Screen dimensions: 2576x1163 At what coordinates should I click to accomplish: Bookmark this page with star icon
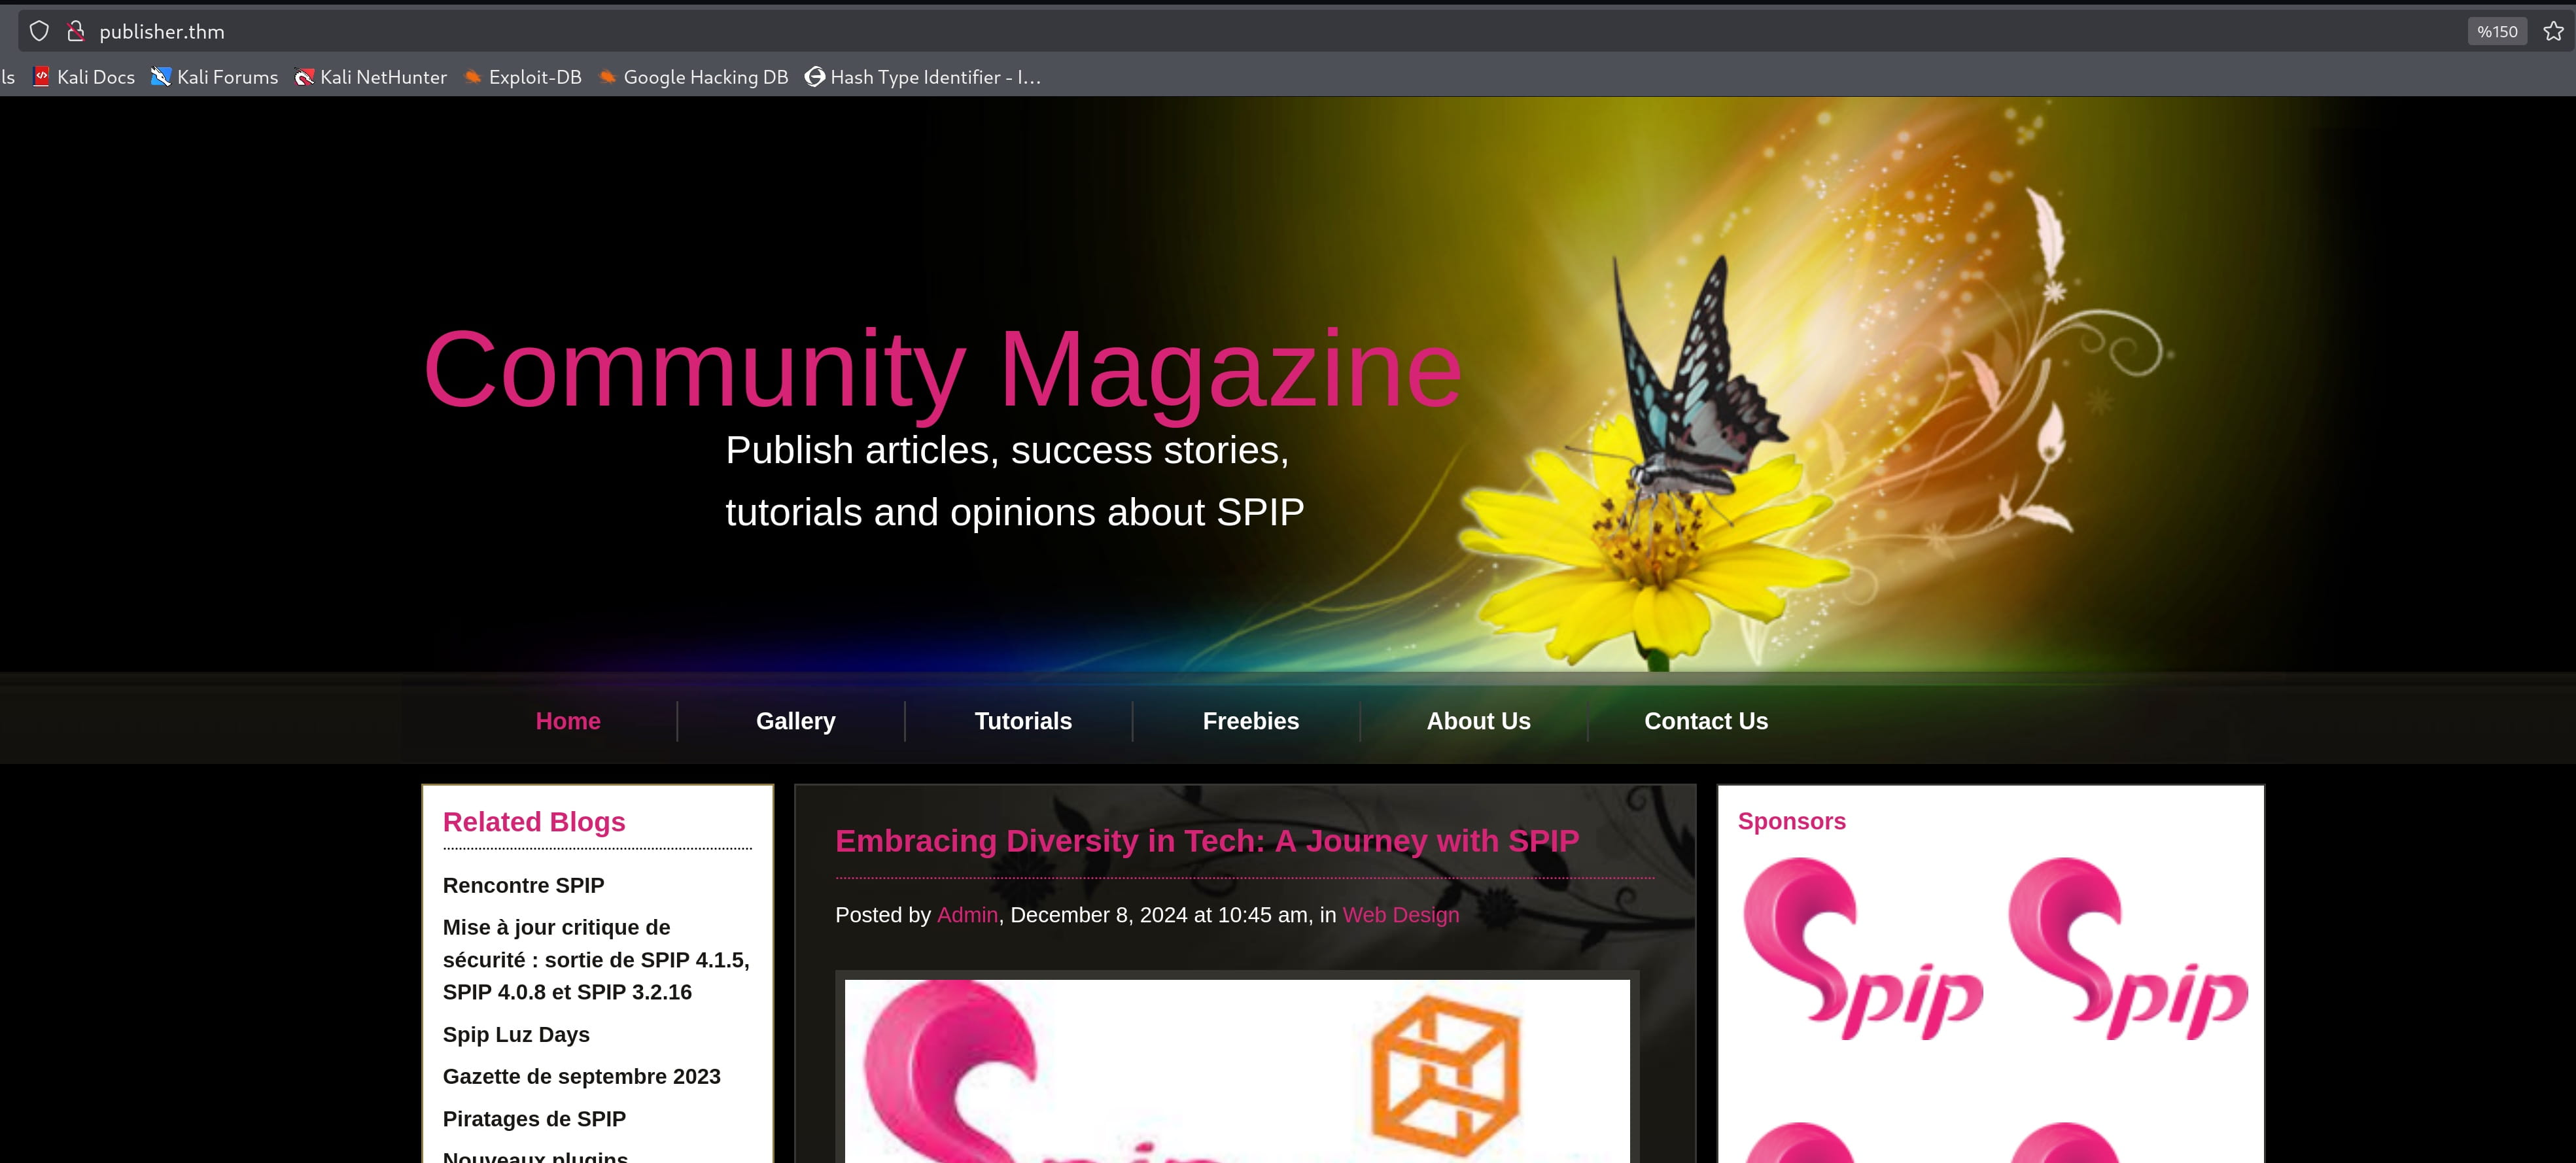2553,31
